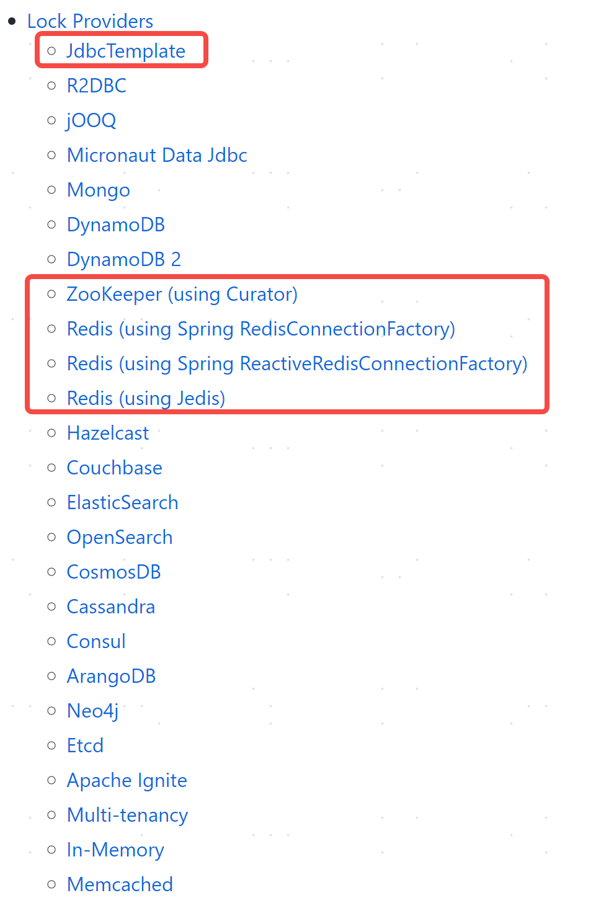
Task: Open the R2DBC lock provider link
Action: [x=96, y=86]
